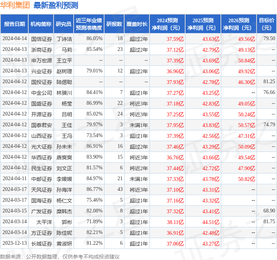277x260 pixels.
Task: Click the 国盛证券 institution cell
Action: (x=42, y=103)
